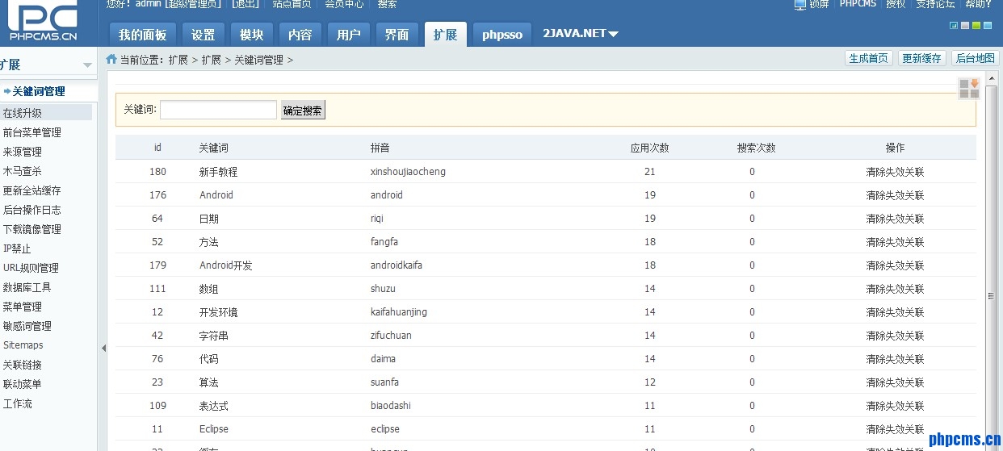Open the 内容 tab
Image resolution: width=1003 pixels, height=451 pixels.
300,35
